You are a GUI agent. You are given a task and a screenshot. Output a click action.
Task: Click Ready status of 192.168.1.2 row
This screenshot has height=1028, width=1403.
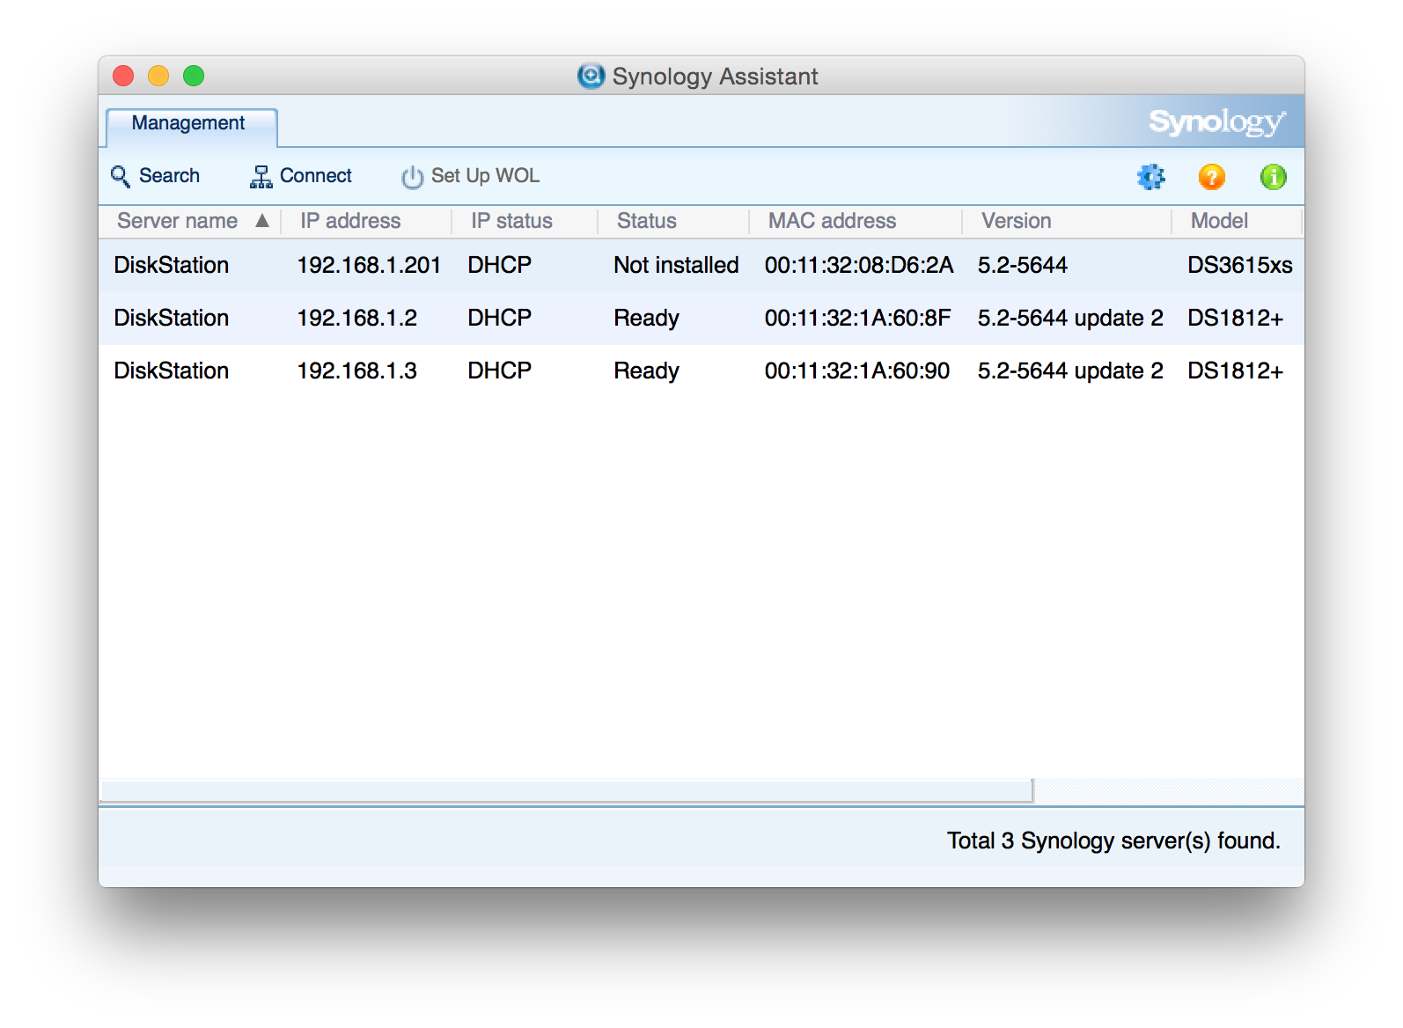(x=646, y=318)
